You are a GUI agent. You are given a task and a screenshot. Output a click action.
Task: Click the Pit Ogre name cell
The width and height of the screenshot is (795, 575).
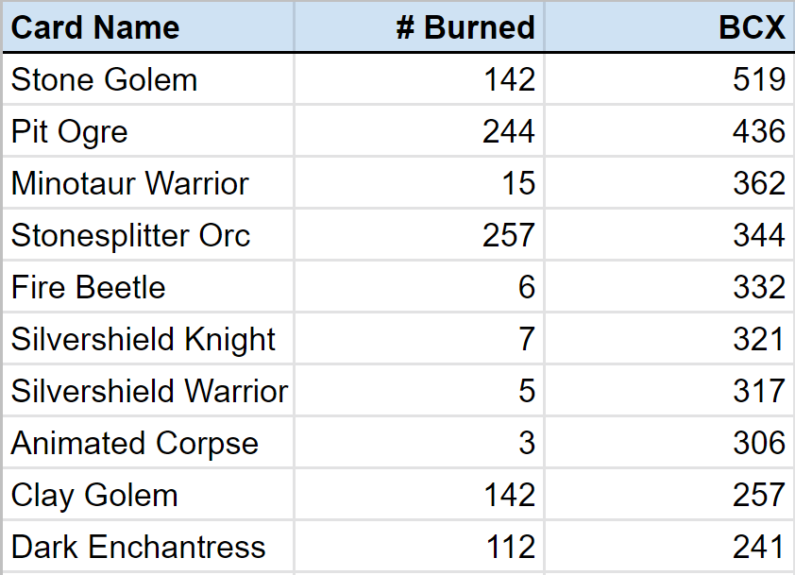pos(69,132)
